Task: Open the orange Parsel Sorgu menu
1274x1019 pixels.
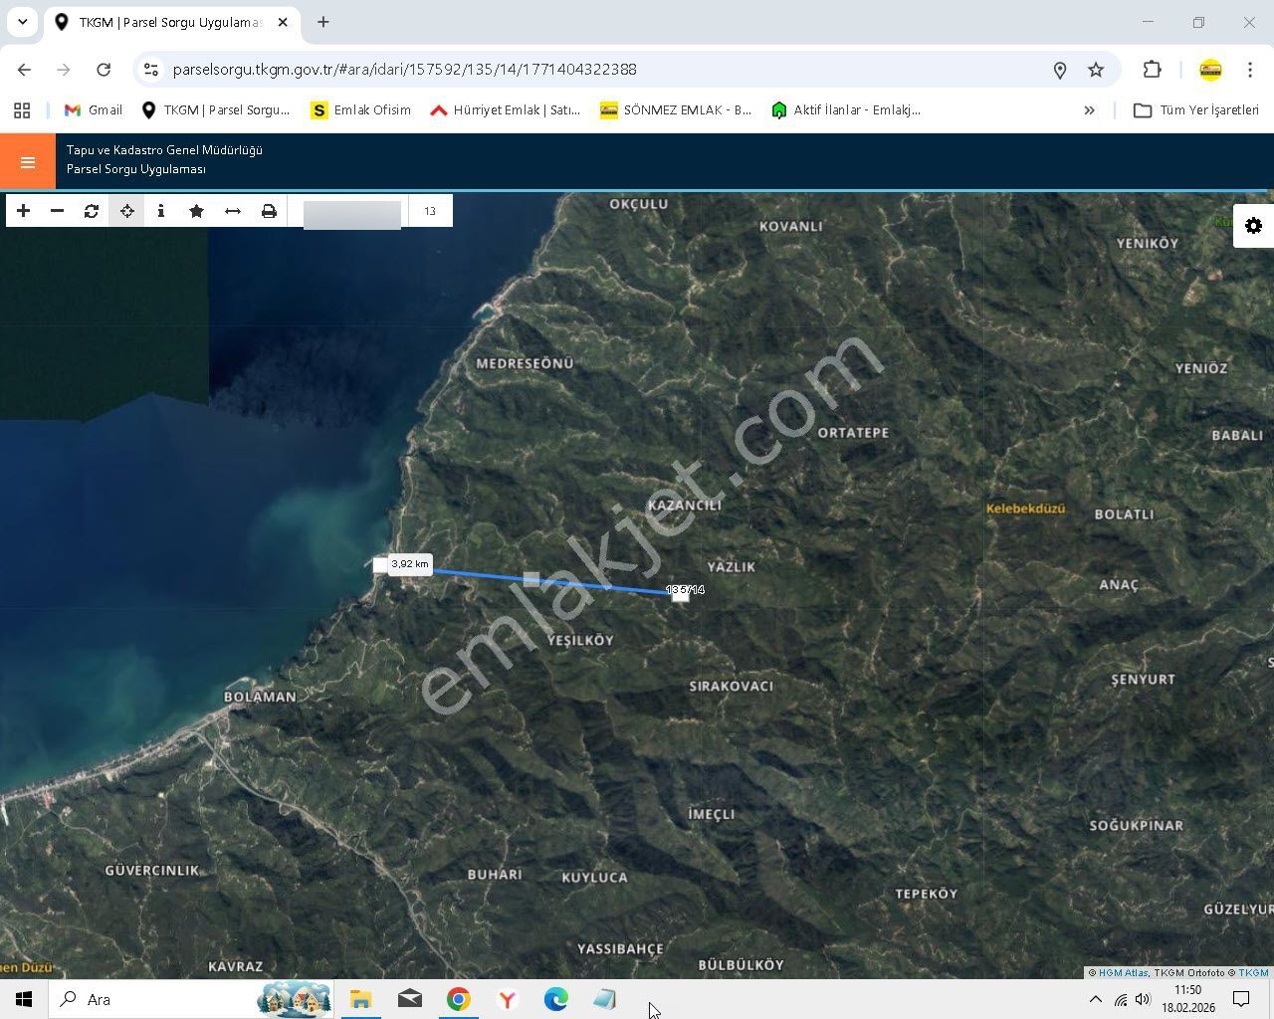Action: [27, 160]
